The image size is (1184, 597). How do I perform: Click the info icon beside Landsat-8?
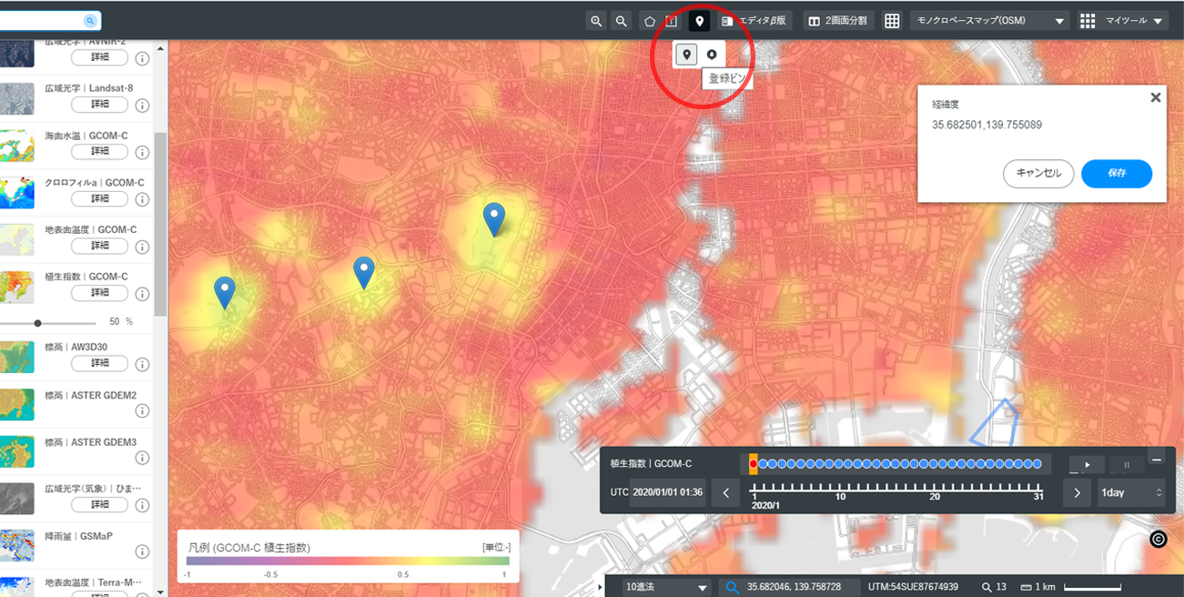142,106
